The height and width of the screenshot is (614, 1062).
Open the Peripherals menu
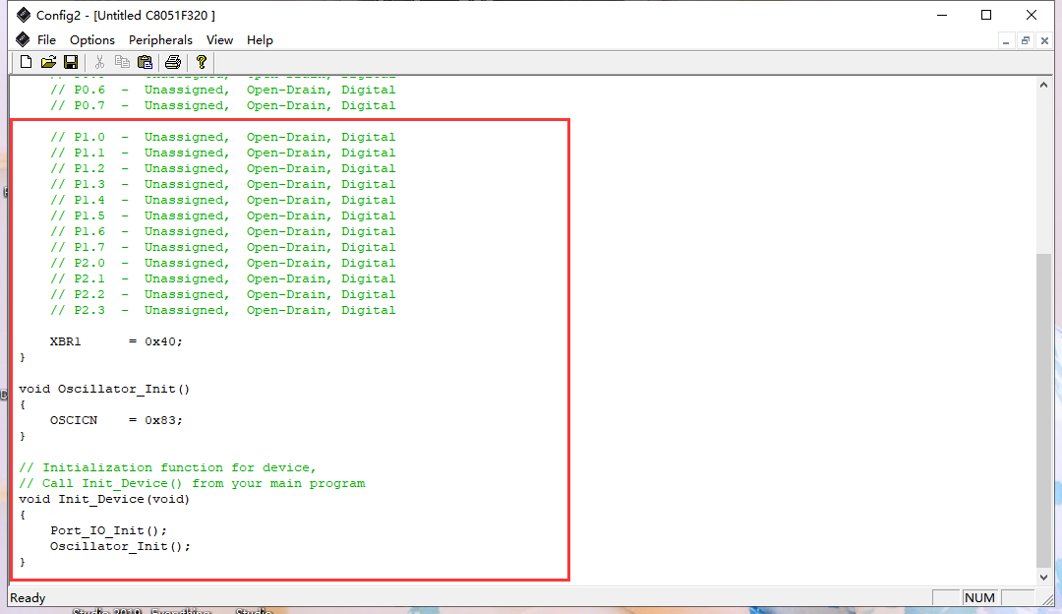[160, 40]
